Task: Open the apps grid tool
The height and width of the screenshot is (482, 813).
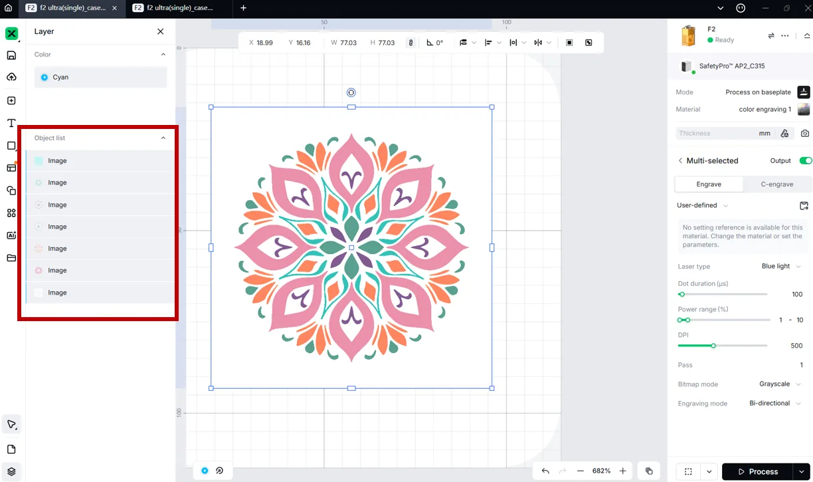Action: (x=11, y=213)
